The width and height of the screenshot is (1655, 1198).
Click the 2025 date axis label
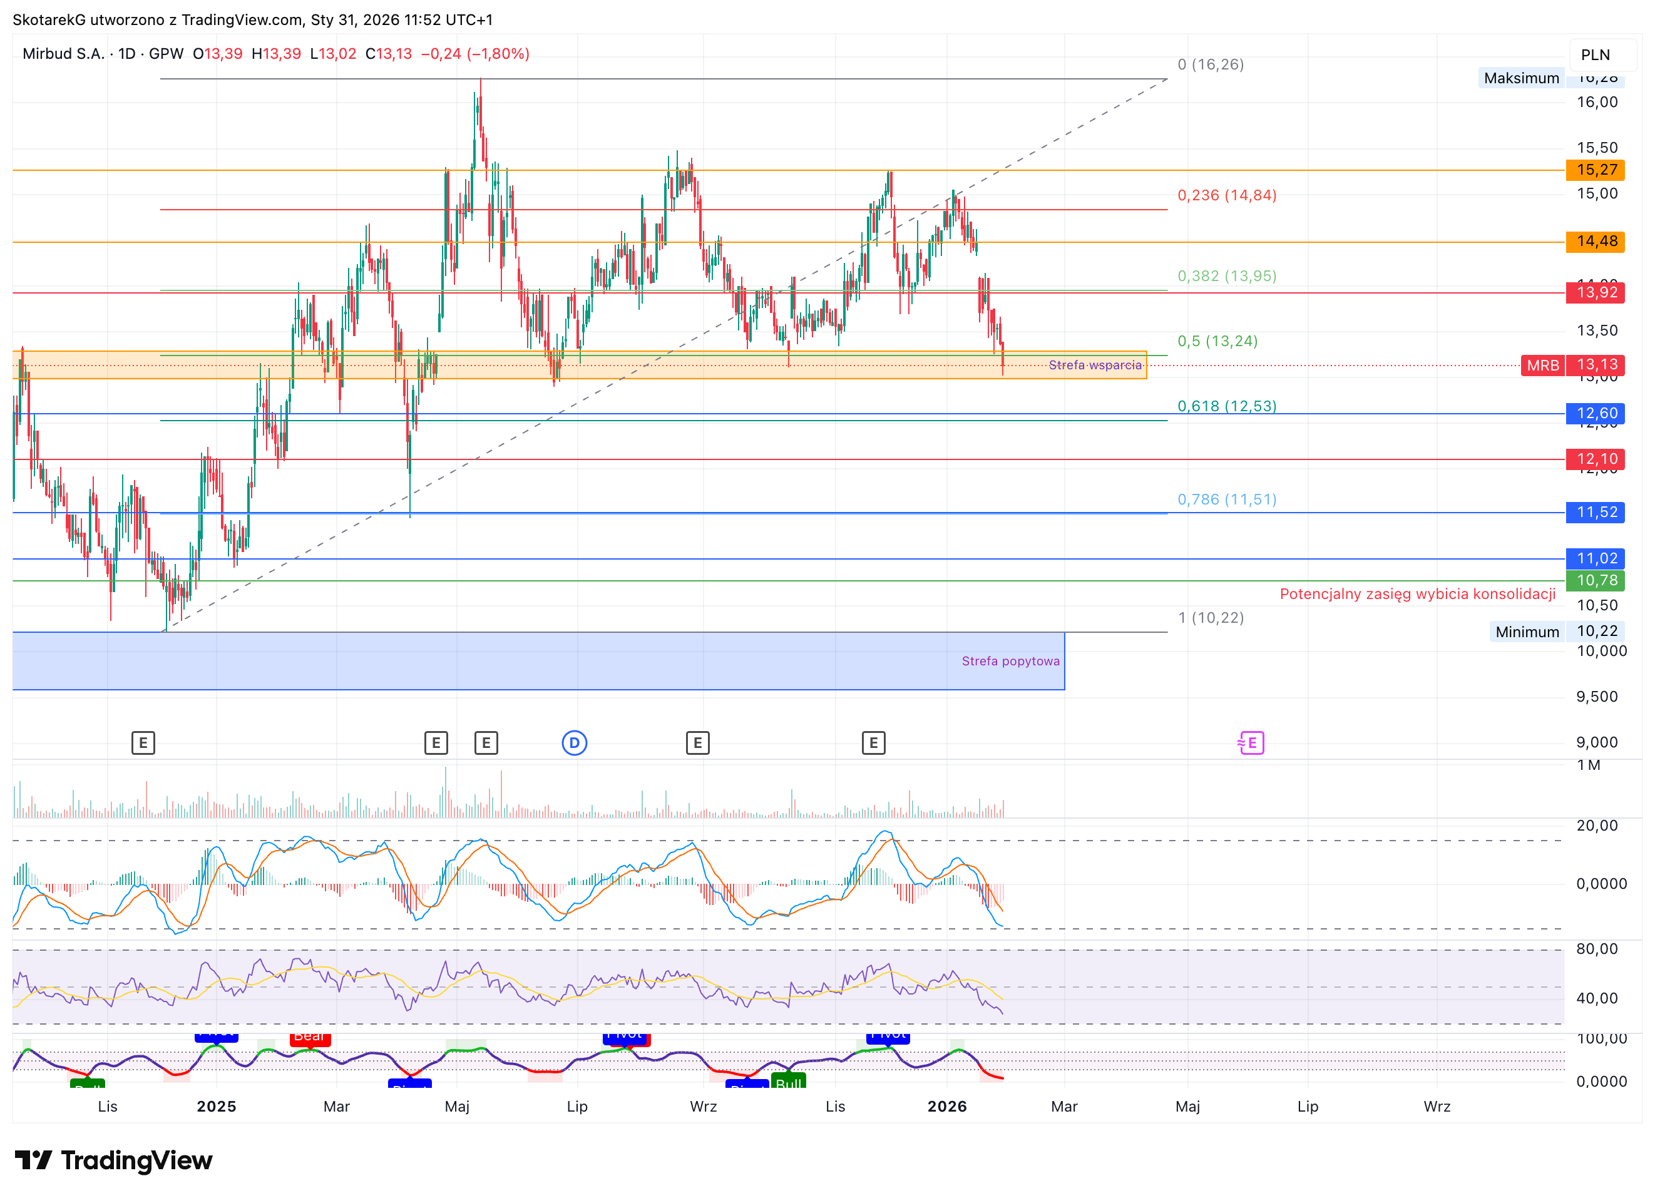click(x=216, y=1106)
